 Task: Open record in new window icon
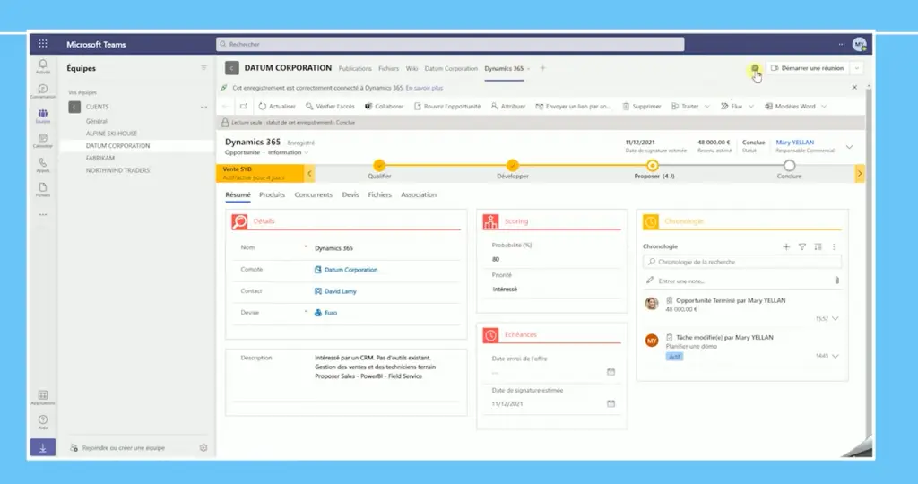click(x=244, y=107)
